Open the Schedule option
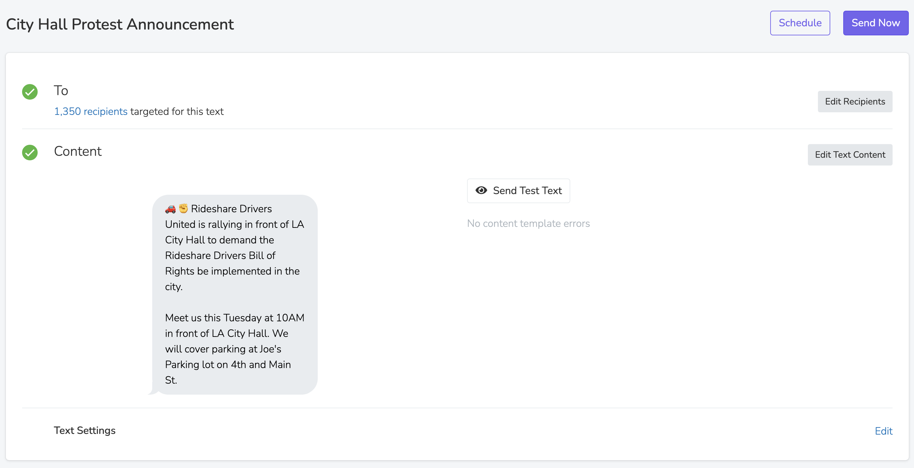The image size is (914, 468). 800,23
